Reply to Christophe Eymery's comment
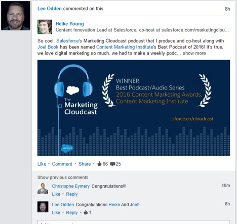The image size is (237, 224). pos(72,194)
